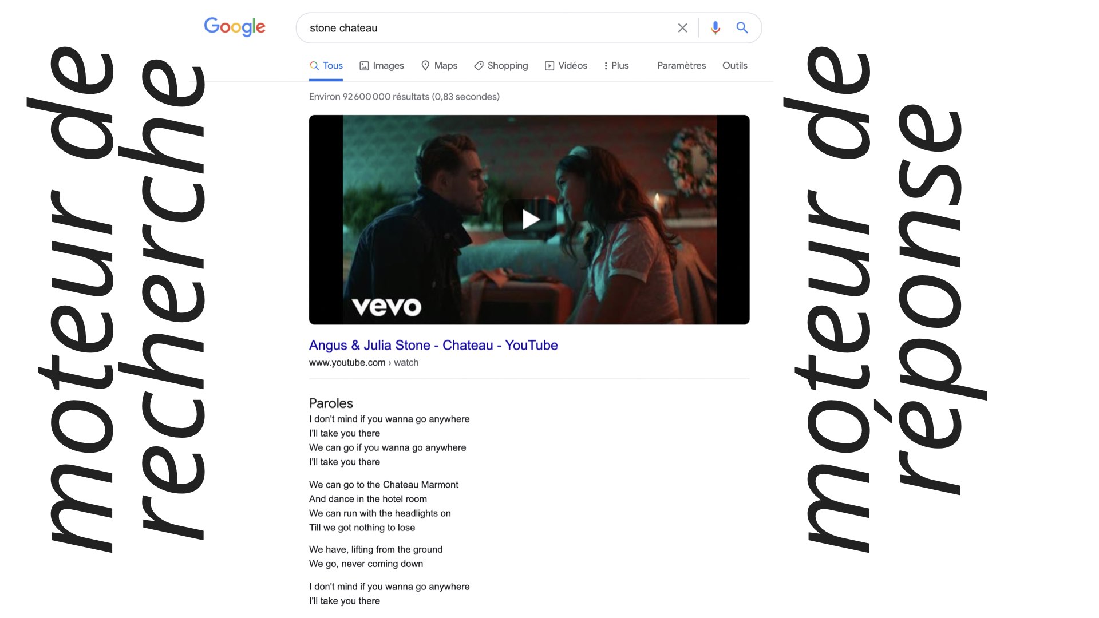1099x618 pixels.
Task: Click the www.youtube.com watch URL
Action: coord(363,363)
